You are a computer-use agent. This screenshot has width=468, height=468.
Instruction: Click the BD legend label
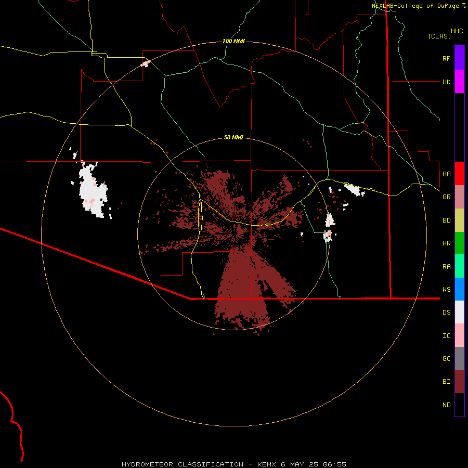(x=446, y=220)
